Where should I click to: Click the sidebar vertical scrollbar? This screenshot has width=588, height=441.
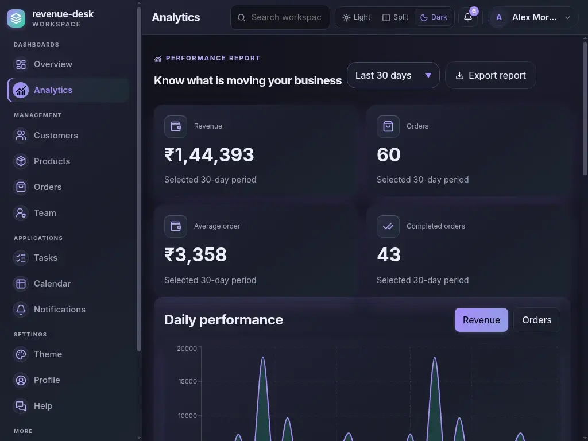[139, 179]
